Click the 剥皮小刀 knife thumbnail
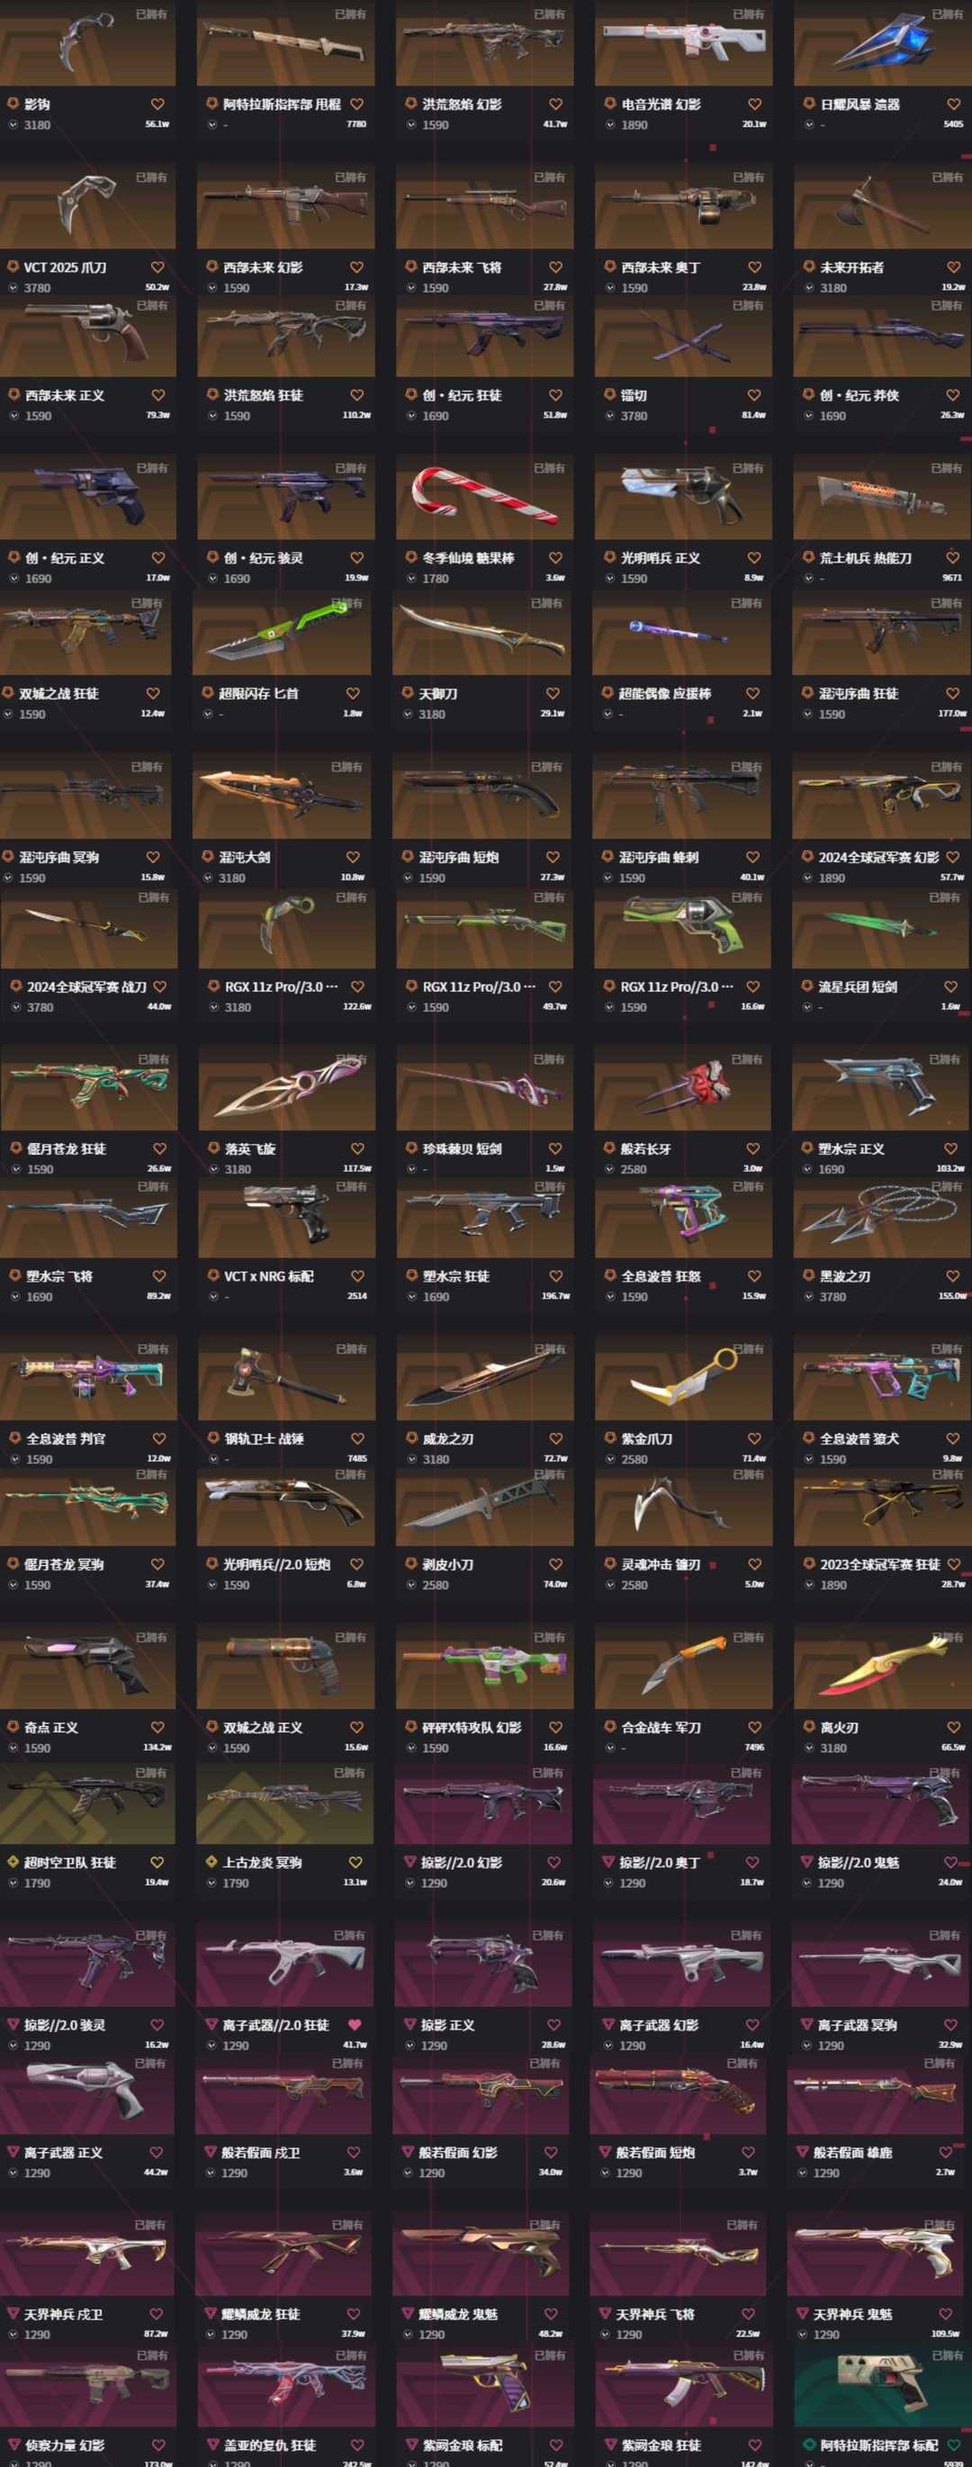 (x=484, y=1504)
